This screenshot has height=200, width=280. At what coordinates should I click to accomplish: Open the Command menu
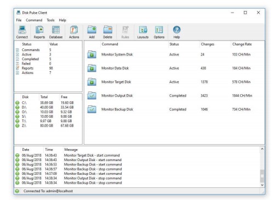pos(34,20)
